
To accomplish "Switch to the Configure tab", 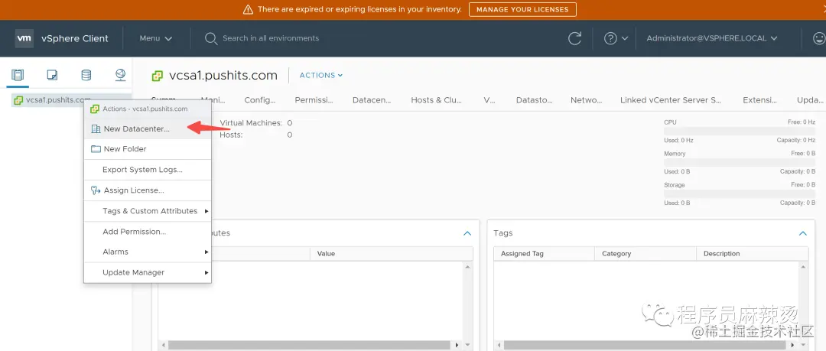I will (x=260, y=100).
